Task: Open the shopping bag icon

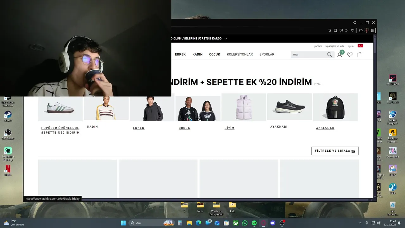Action: pyautogui.click(x=360, y=54)
